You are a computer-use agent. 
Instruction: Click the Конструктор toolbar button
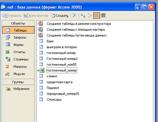36,16
